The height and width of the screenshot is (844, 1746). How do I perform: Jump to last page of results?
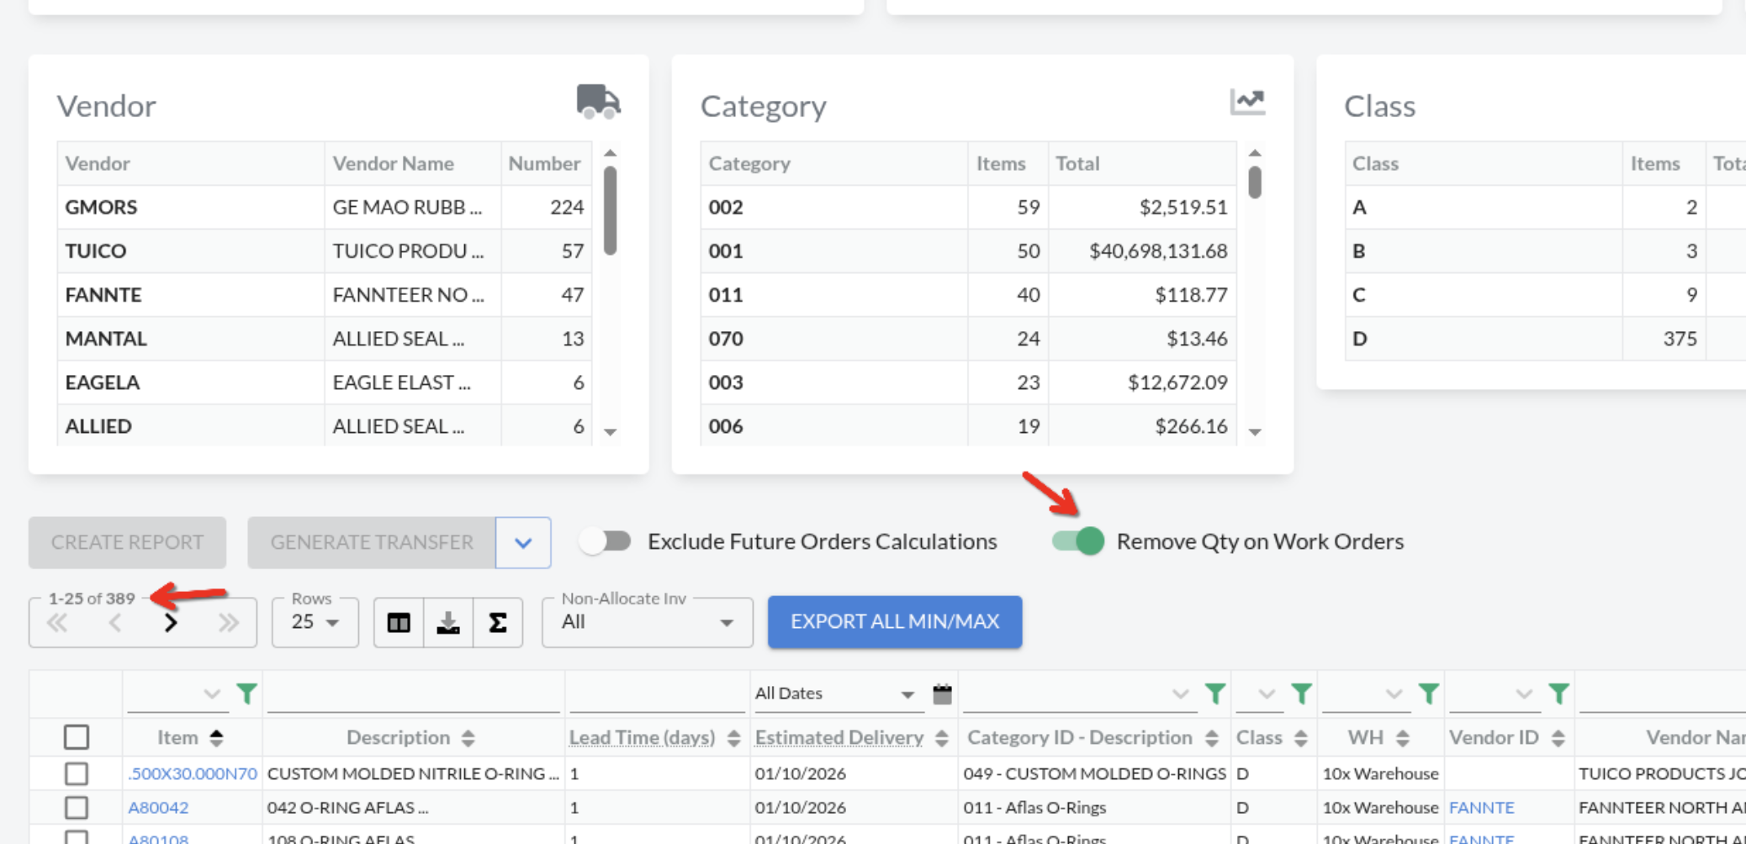pos(228,623)
